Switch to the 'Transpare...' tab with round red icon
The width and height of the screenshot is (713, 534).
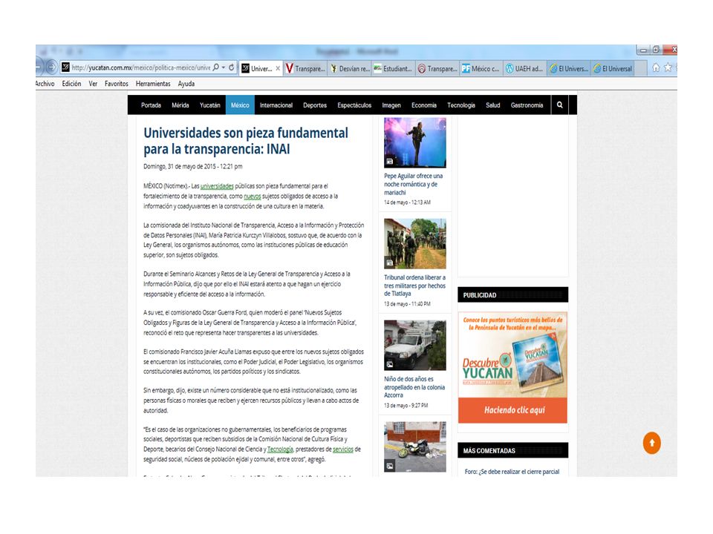pyautogui.click(x=437, y=68)
